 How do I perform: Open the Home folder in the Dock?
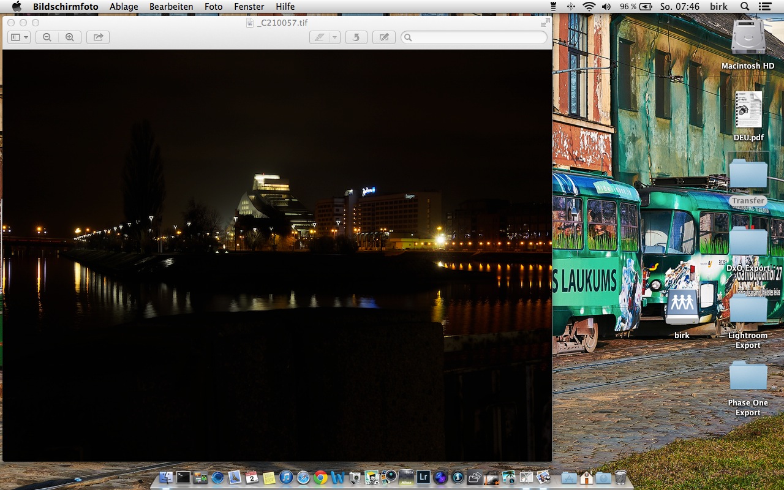(x=586, y=477)
